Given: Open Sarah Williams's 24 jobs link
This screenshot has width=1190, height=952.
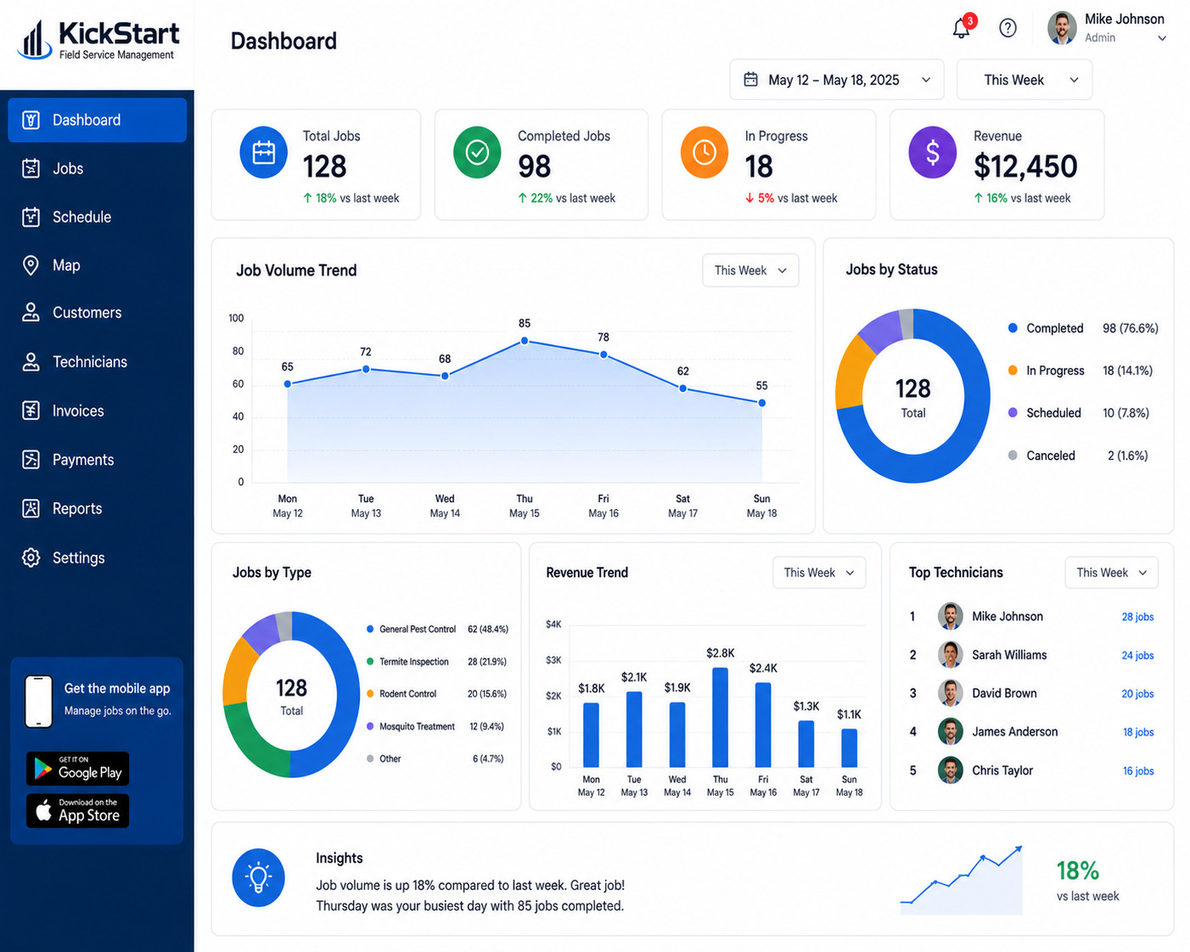Looking at the screenshot, I should 1137,655.
